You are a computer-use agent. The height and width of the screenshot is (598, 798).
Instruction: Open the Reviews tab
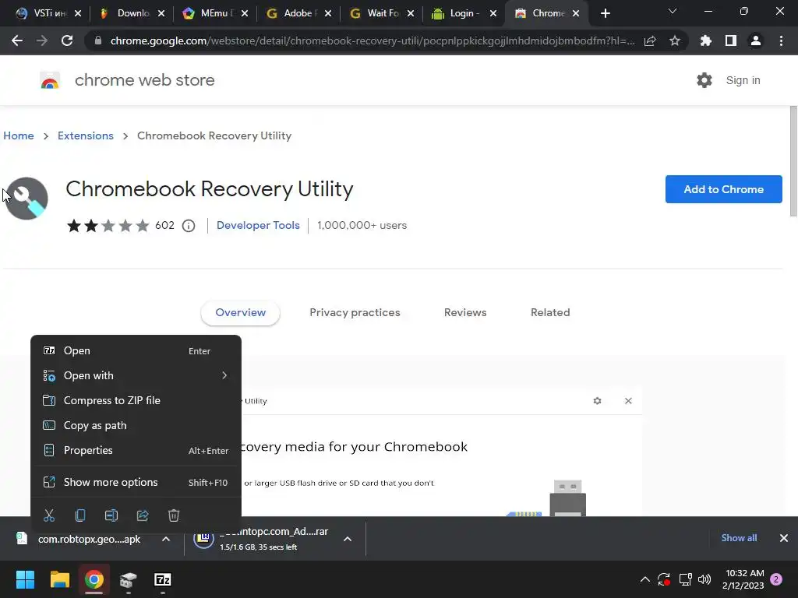(x=465, y=313)
